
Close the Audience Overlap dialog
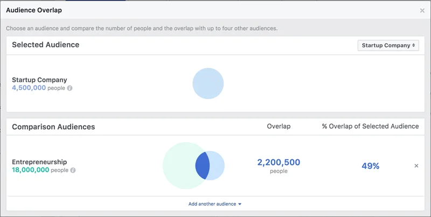pyautogui.click(x=422, y=11)
